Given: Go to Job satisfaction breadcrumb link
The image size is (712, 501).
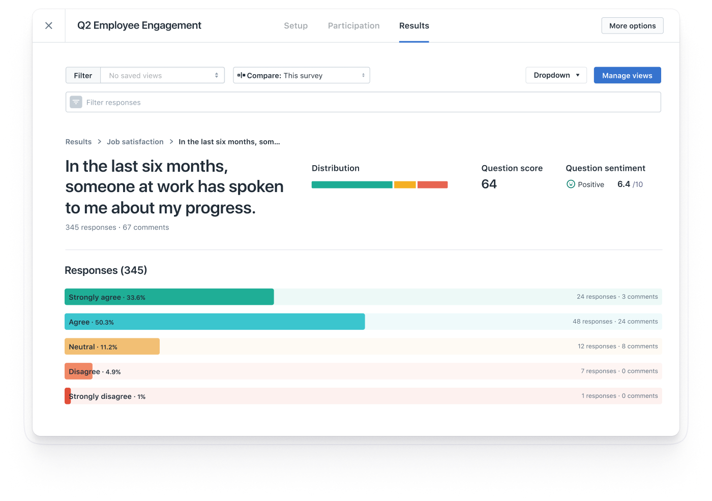Looking at the screenshot, I should 135,142.
